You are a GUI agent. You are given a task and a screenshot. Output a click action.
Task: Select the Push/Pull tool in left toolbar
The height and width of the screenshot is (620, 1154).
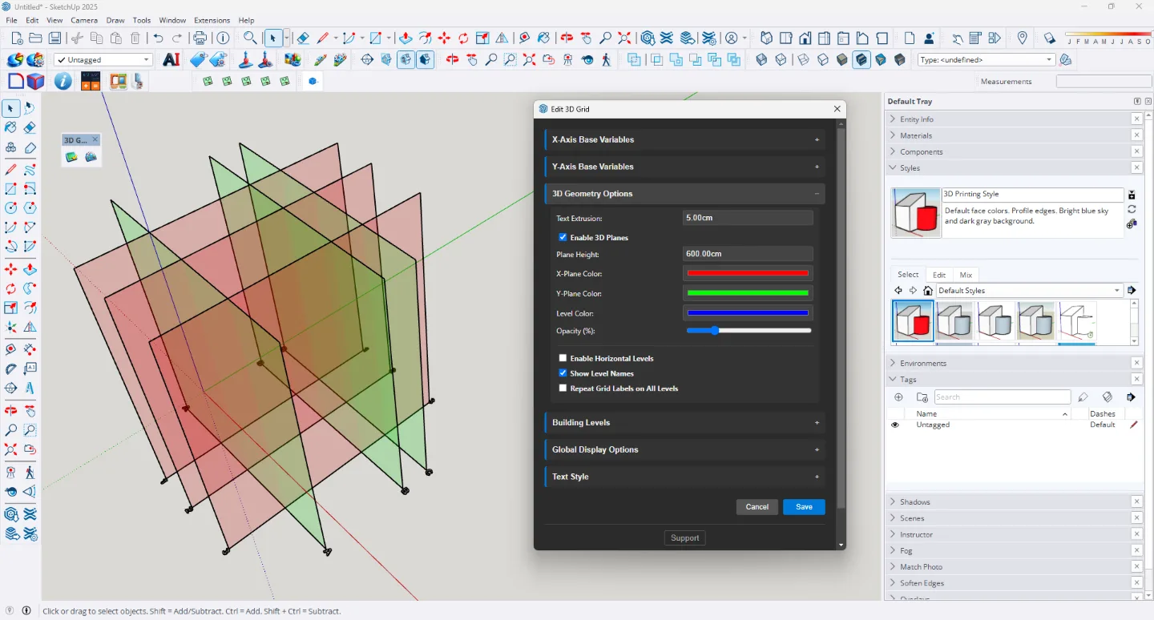(30, 269)
